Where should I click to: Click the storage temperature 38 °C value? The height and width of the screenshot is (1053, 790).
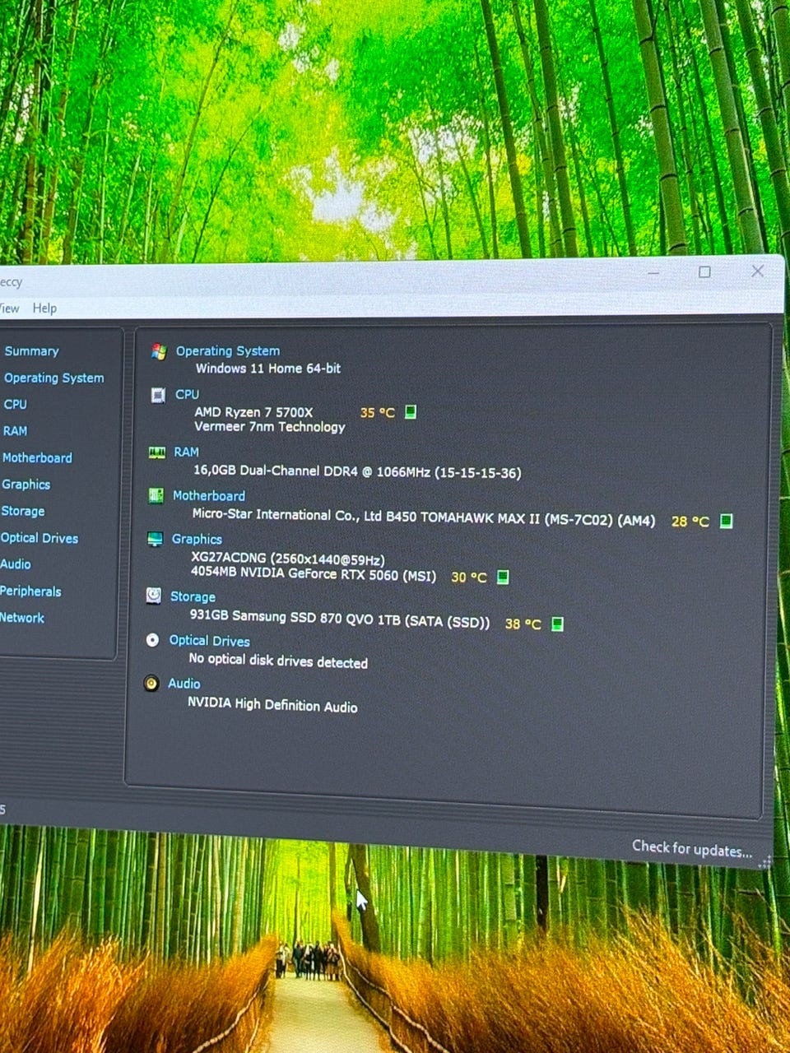click(x=523, y=624)
